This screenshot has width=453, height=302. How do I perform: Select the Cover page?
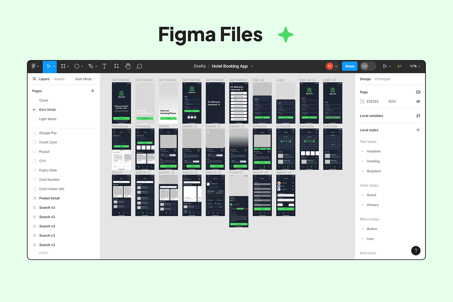click(x=44, y=100)
